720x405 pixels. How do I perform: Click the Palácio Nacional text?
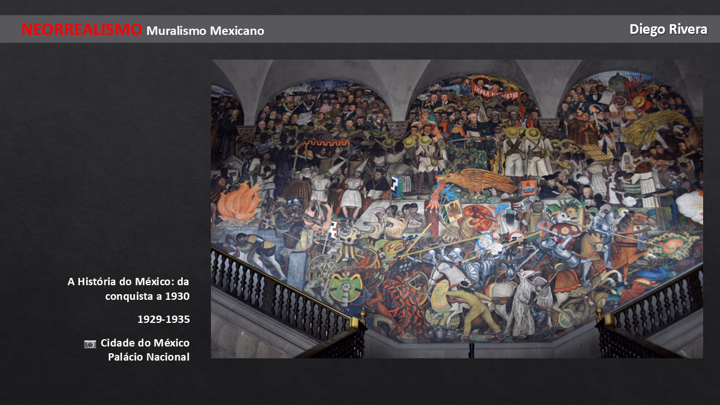point(148,357)
